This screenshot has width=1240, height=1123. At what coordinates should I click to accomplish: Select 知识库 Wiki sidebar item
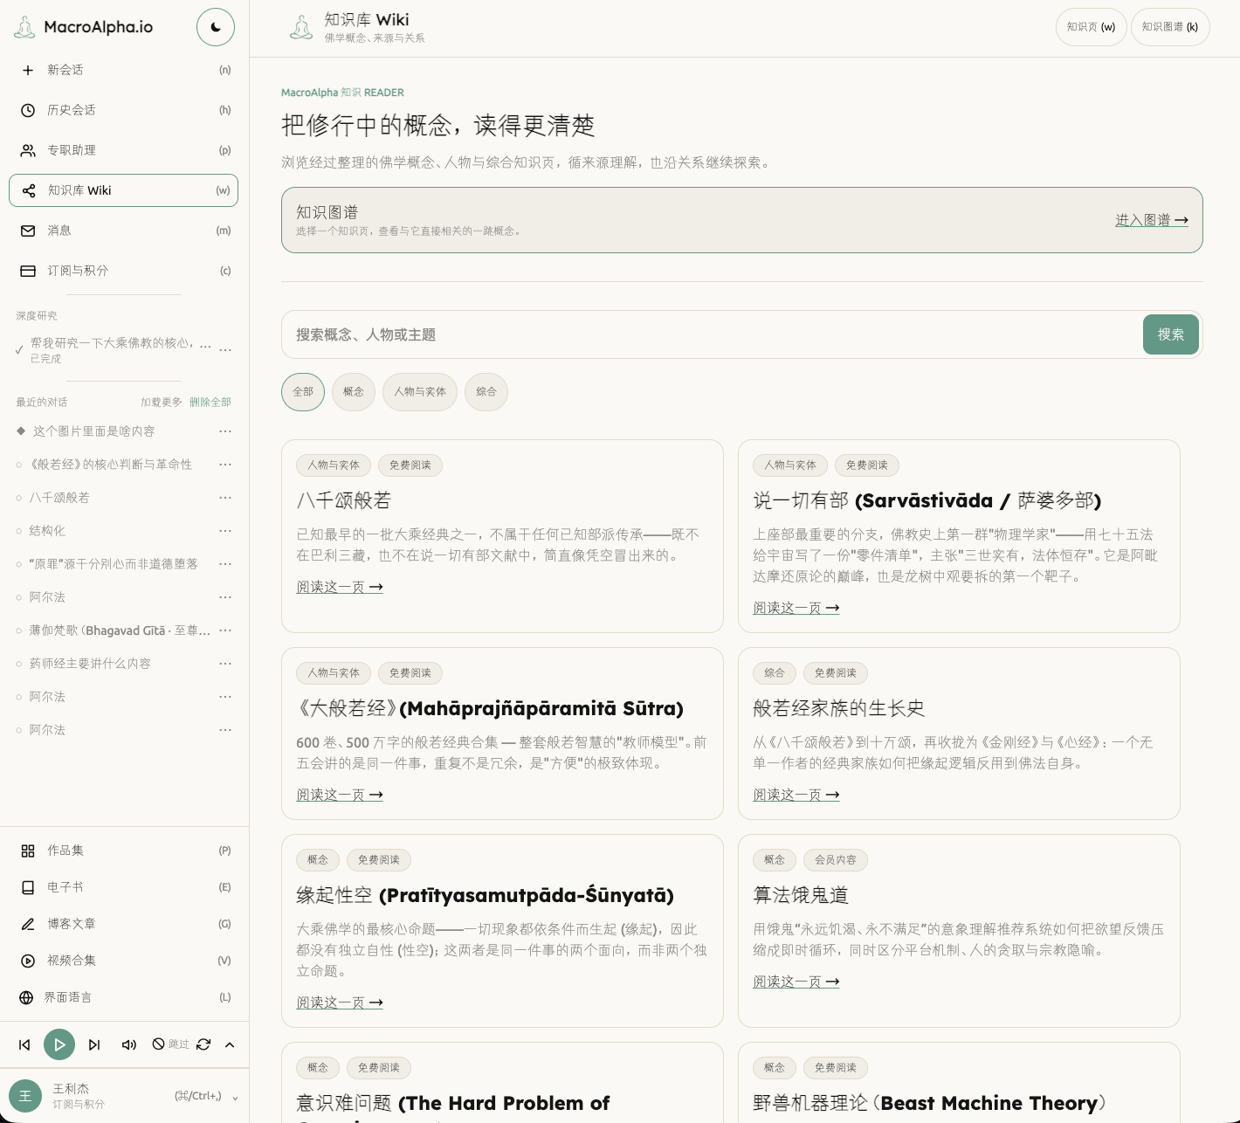[x=124, y=190]
